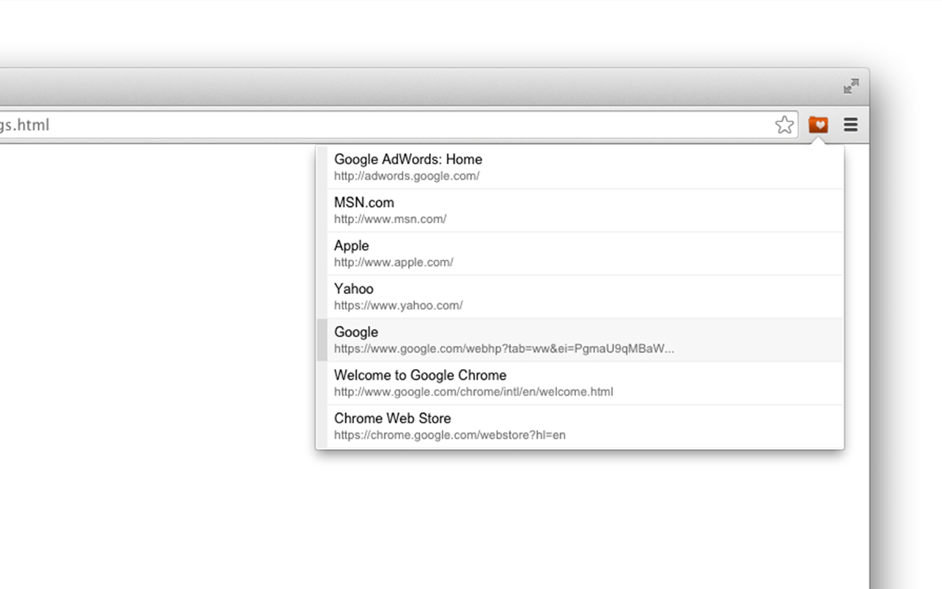Enter fullscreen with the arrows icon
This screenshot has height=589, width=942.
(851, 86)
